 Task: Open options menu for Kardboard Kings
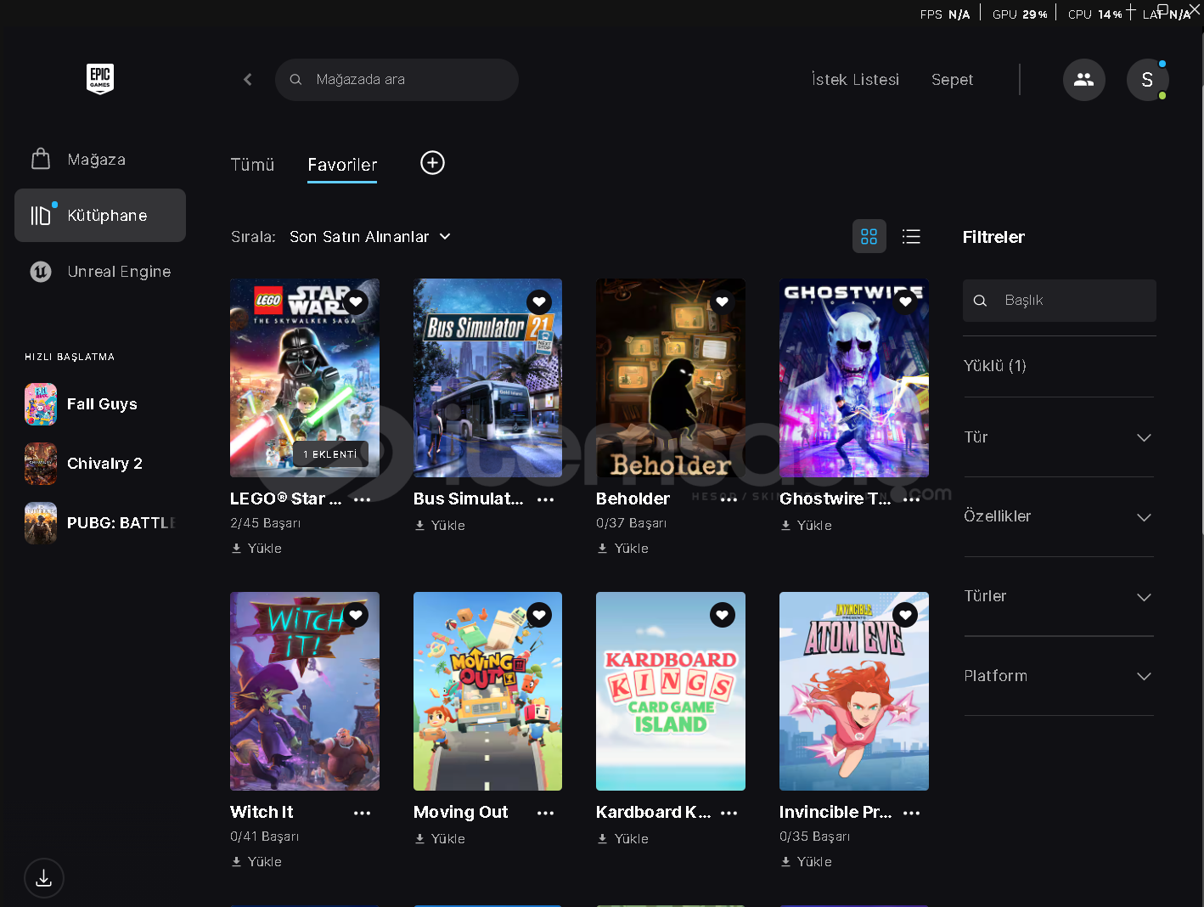pos(729,813)
